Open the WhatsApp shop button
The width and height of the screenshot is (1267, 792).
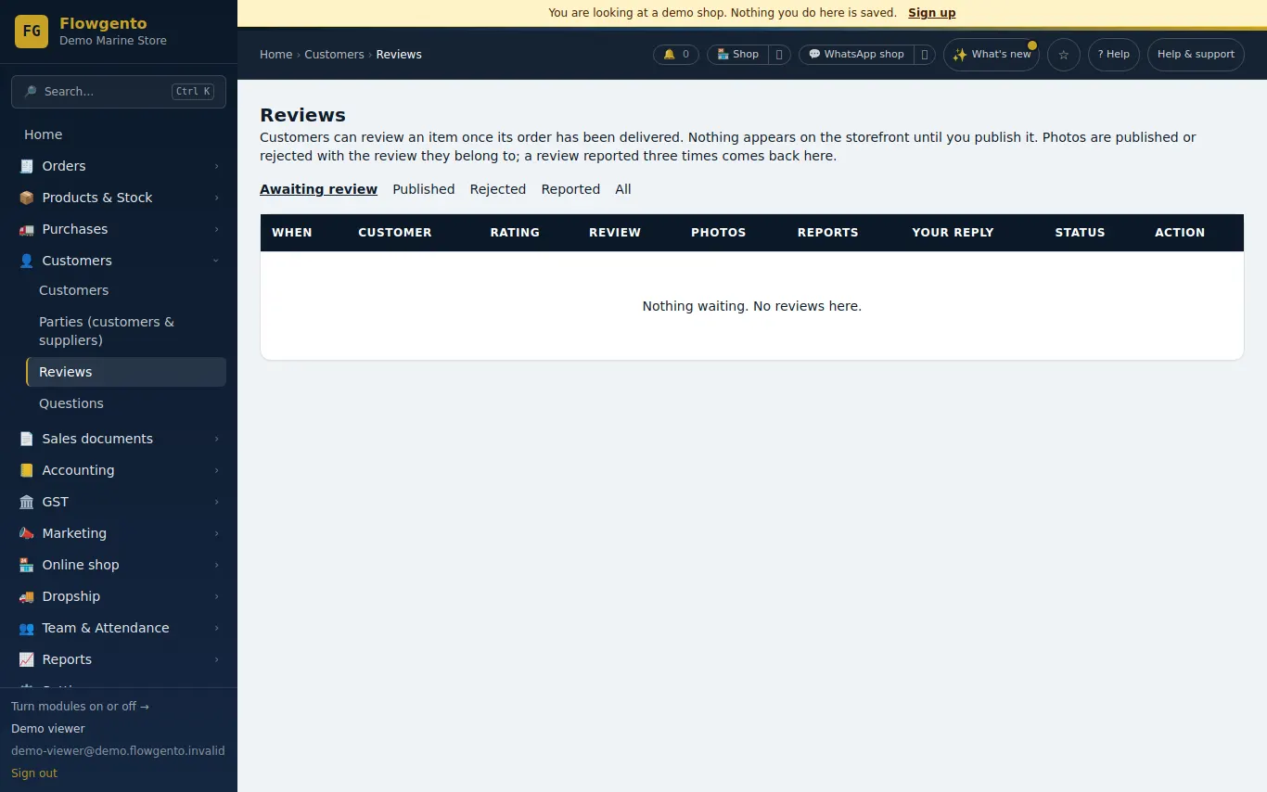[x=855, y=55]
